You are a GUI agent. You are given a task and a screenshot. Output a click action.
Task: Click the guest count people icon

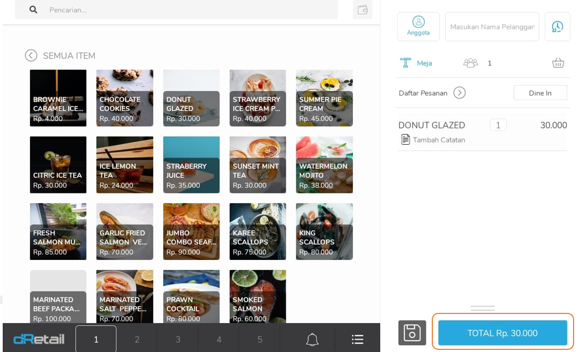tap(470, 63)
